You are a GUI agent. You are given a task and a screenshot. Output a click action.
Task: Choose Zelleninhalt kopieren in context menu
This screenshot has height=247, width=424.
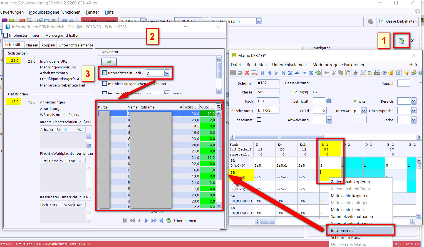point(350,182)
